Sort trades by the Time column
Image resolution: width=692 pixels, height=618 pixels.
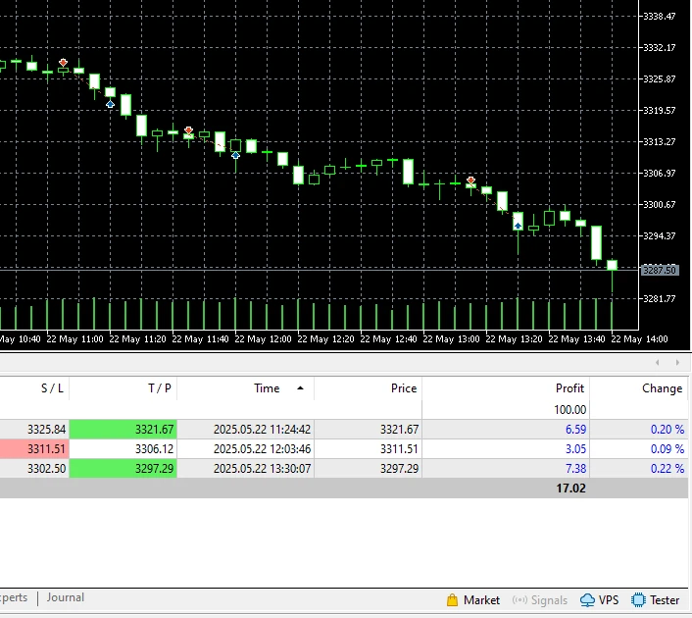[267, 388]
